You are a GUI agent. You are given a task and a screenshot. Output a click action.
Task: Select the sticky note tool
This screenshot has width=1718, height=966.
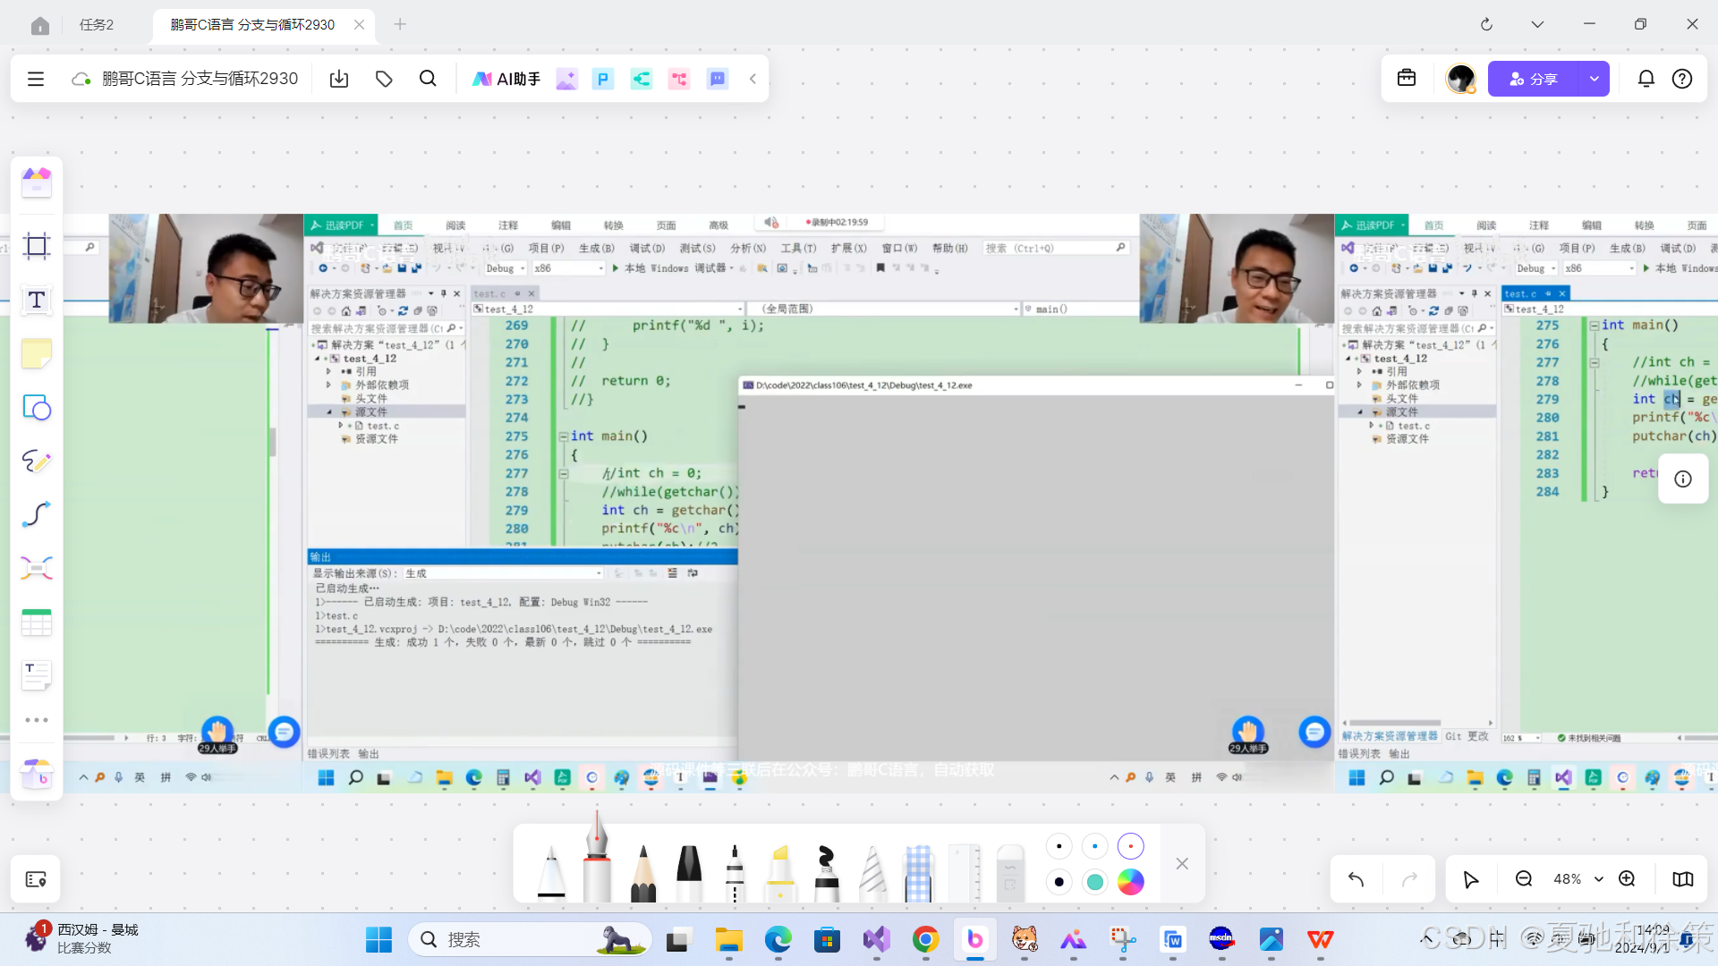[x=37, y=354]
